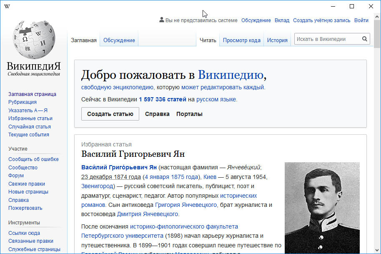Click the vertical scrollbar thumb
The width and height of the screenshot is (381, 254).
pos(377,34)
